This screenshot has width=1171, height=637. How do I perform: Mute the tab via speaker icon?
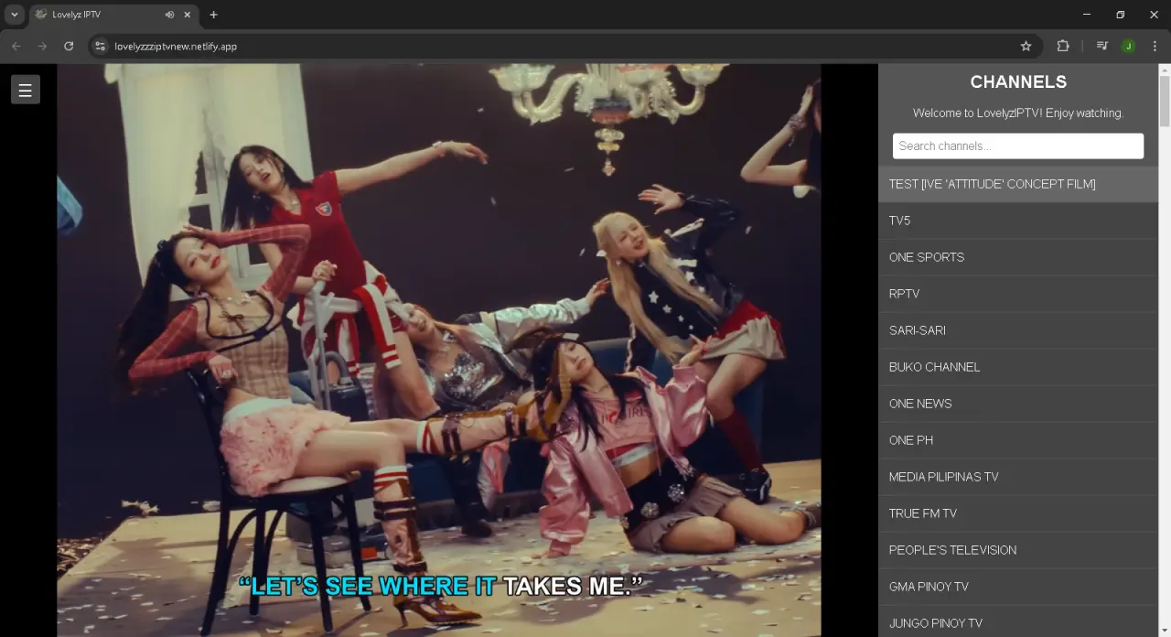point(169,15)
